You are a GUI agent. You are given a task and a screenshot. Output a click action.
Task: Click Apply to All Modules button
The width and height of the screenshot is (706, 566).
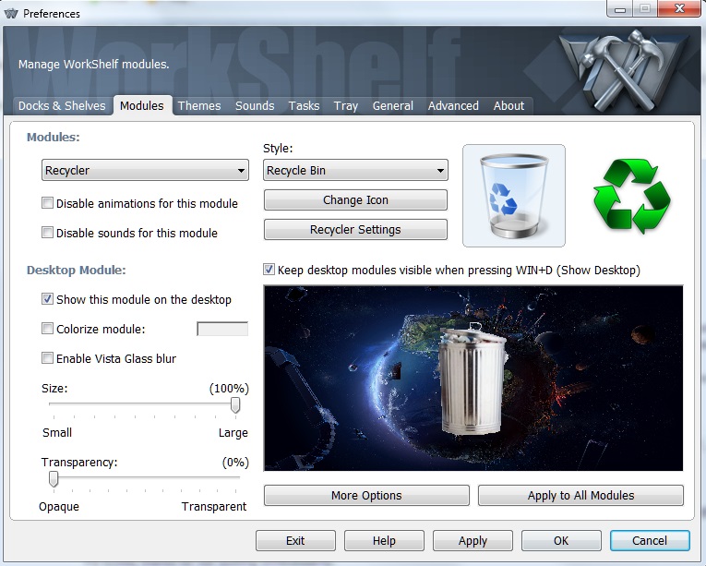point(580,495)
